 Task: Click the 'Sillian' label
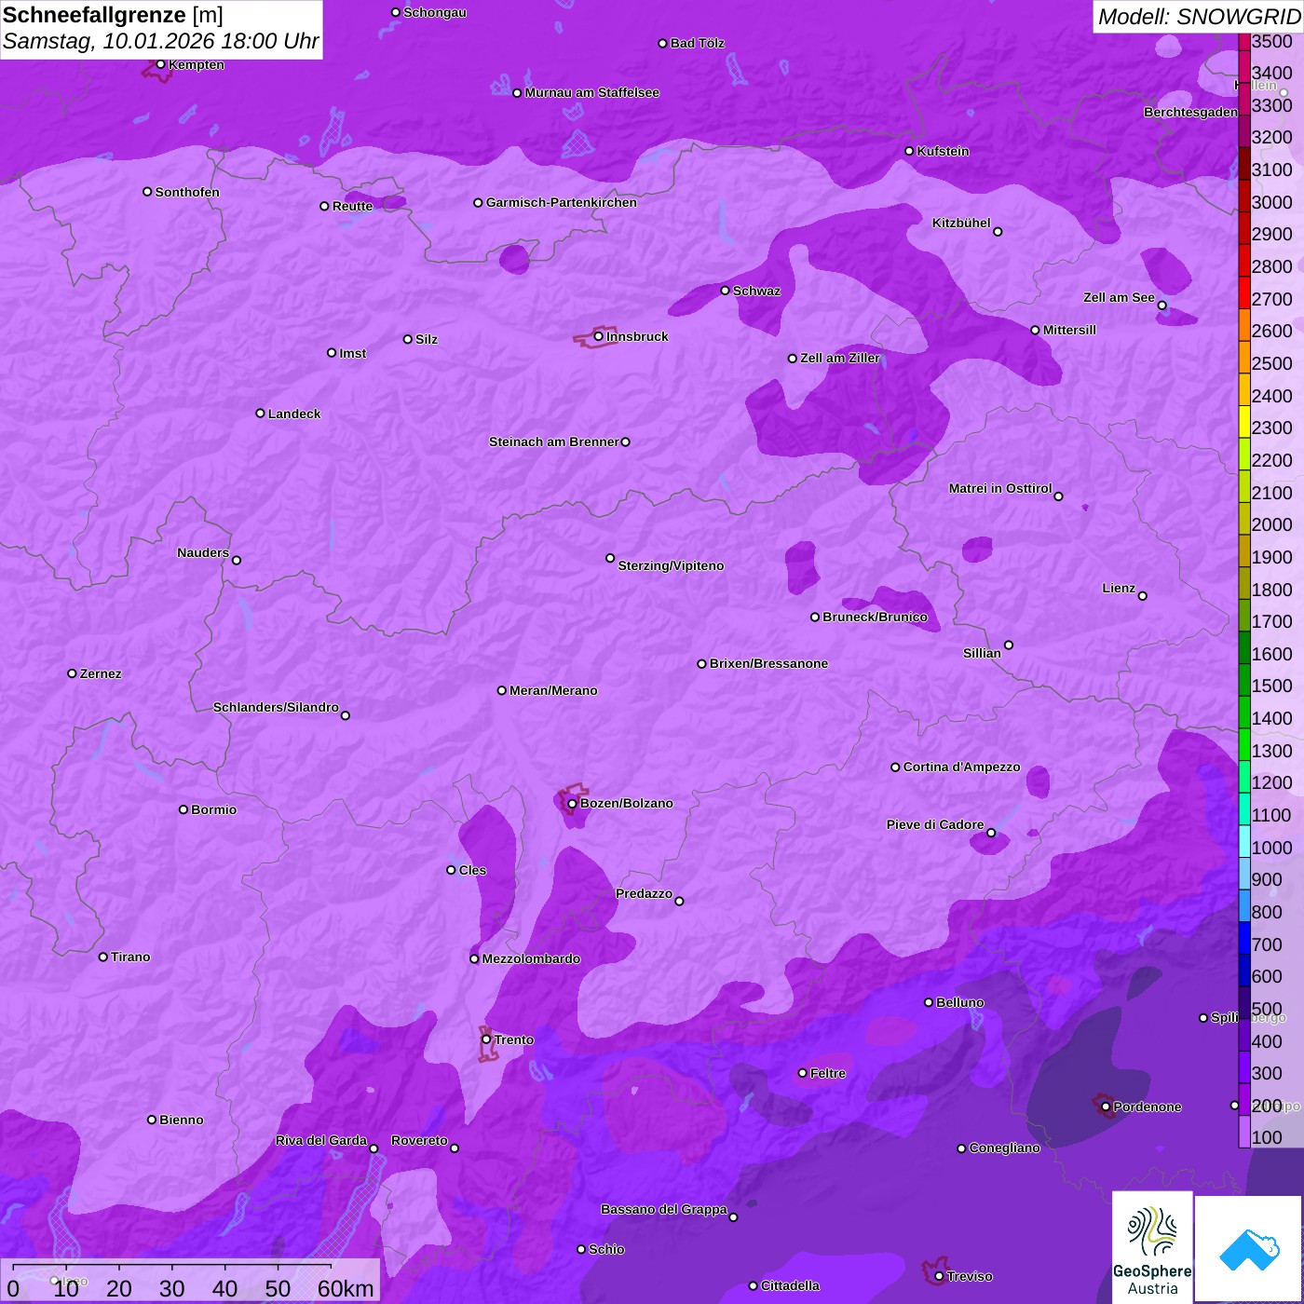(x=983, y=653)
